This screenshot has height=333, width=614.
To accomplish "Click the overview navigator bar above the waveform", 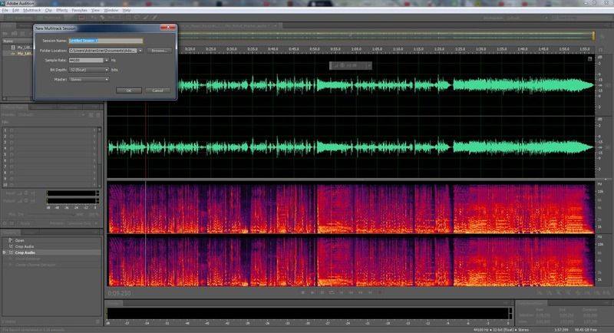I will [385, 35].
